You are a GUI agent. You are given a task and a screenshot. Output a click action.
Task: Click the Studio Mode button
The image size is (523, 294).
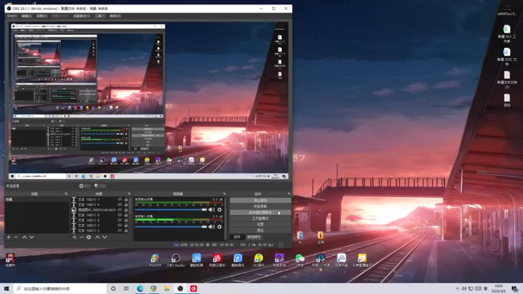tap(260, 218)
